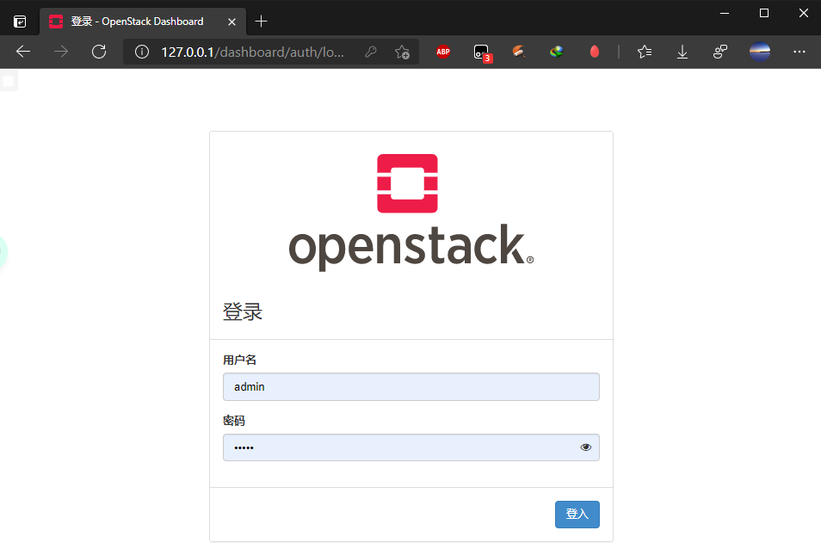Open a new browser tab
The image size is (821, 555).
pos(261,22)
